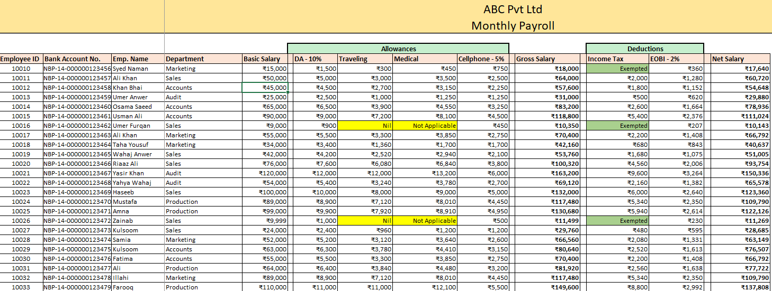Viewport: 772px width, 291px height.
Task: Select the Cellphone - 5% header cell
Action: [x=483, y=59]
